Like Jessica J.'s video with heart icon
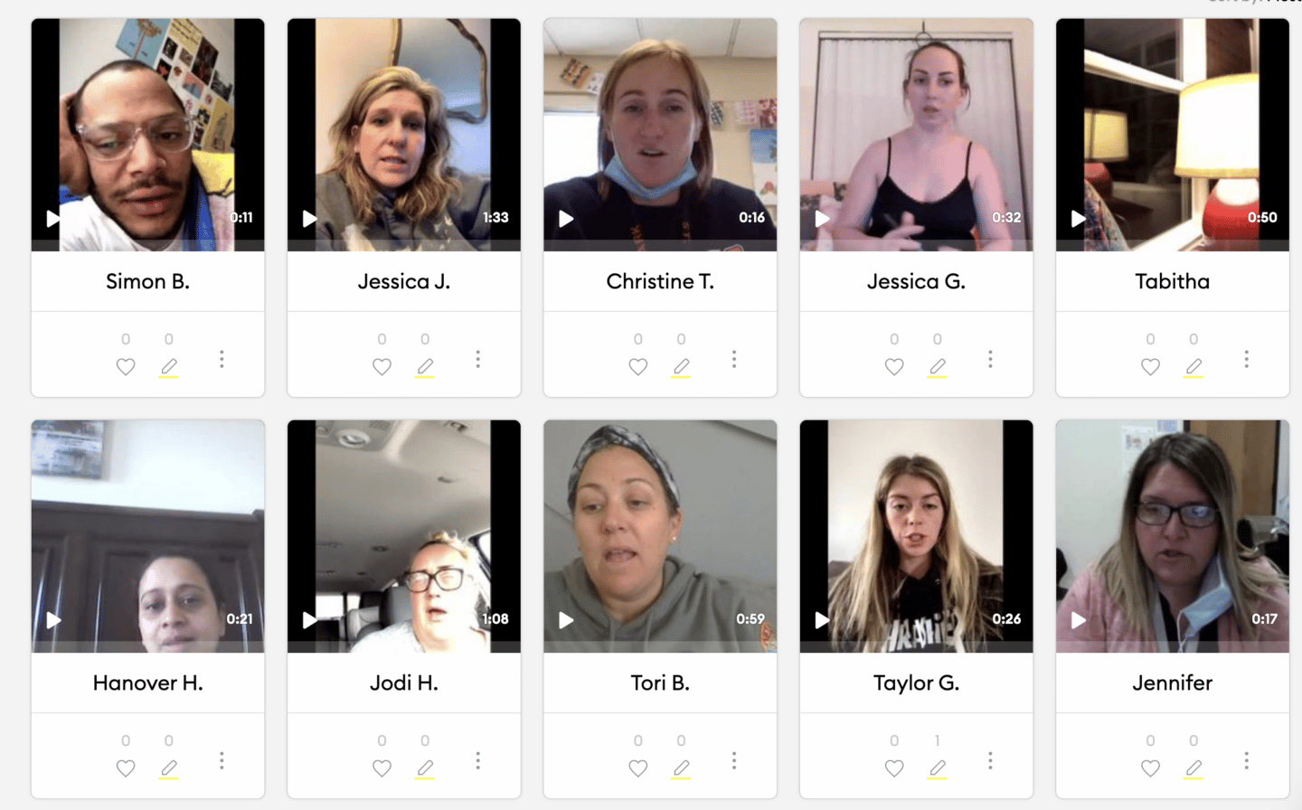 click(x=382, y=367)
